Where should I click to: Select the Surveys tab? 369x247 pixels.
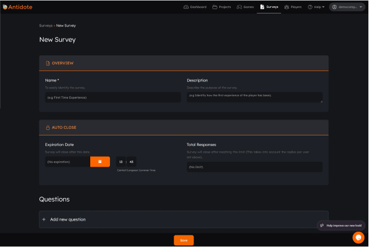pos(269,7)
